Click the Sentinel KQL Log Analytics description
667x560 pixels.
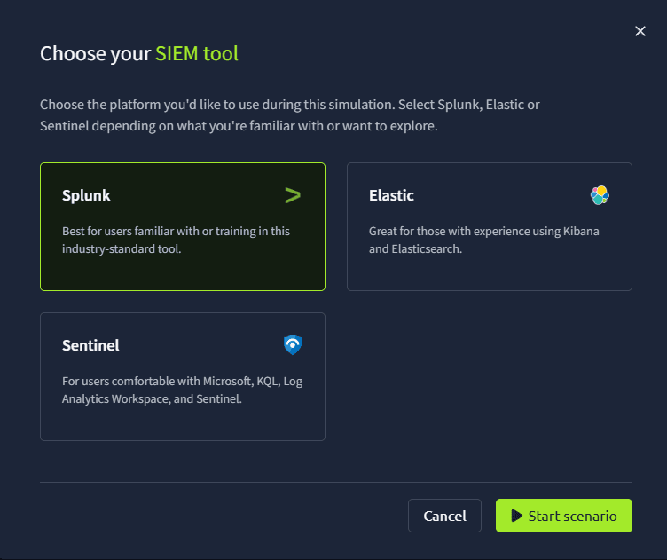(182, 390)
